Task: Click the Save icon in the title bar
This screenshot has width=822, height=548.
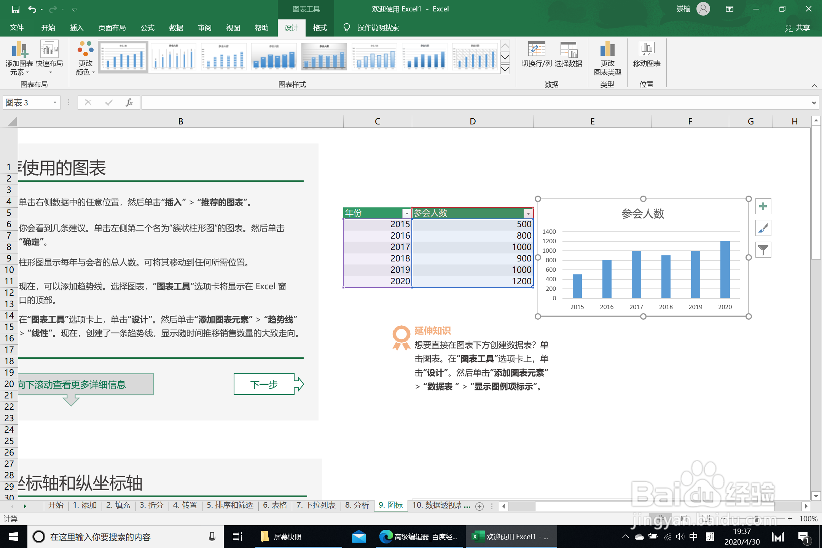Action: click(16, 9)
